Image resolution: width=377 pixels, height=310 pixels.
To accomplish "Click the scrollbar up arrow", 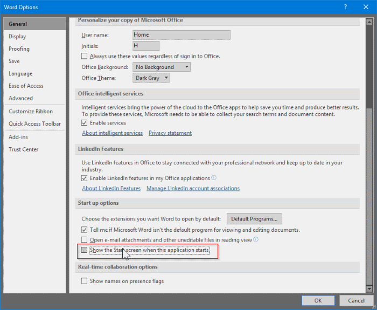I will pyautogui.click(x=369, y=22).
